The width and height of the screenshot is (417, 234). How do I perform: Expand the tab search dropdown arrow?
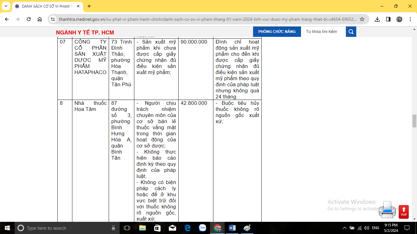coord(6,6)
